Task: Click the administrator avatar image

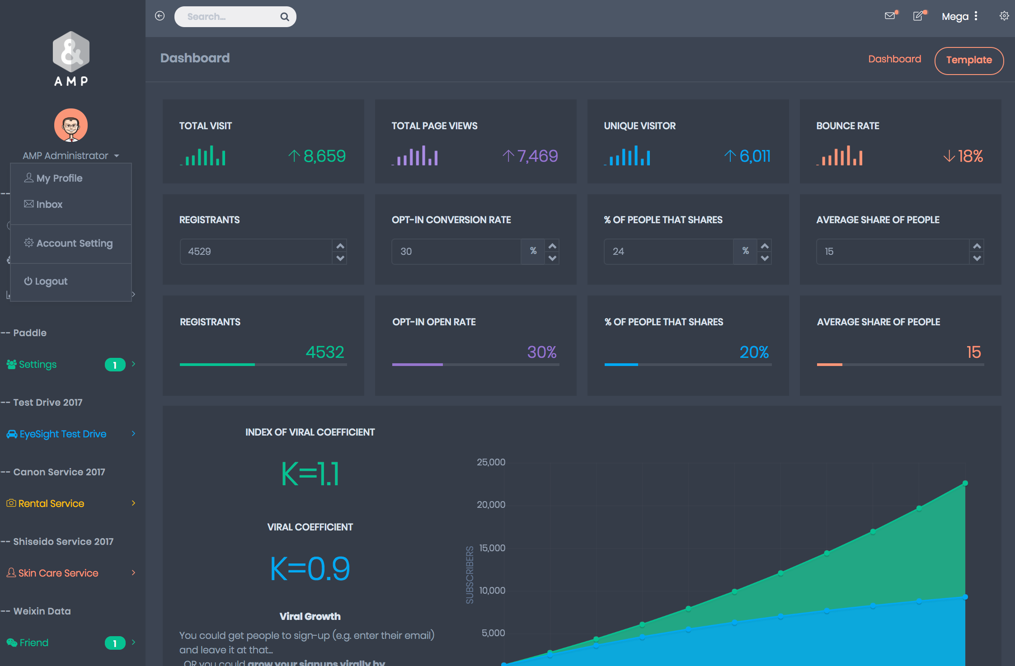Action: (x=71, y=125)
